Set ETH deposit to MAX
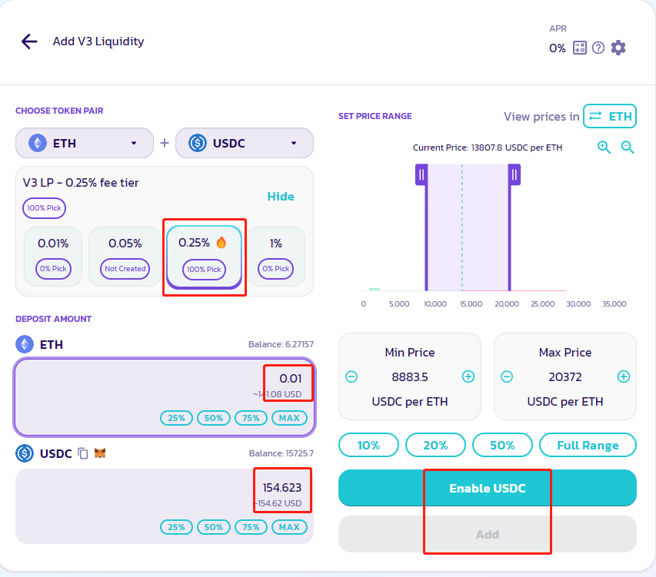 pos(289,418)
